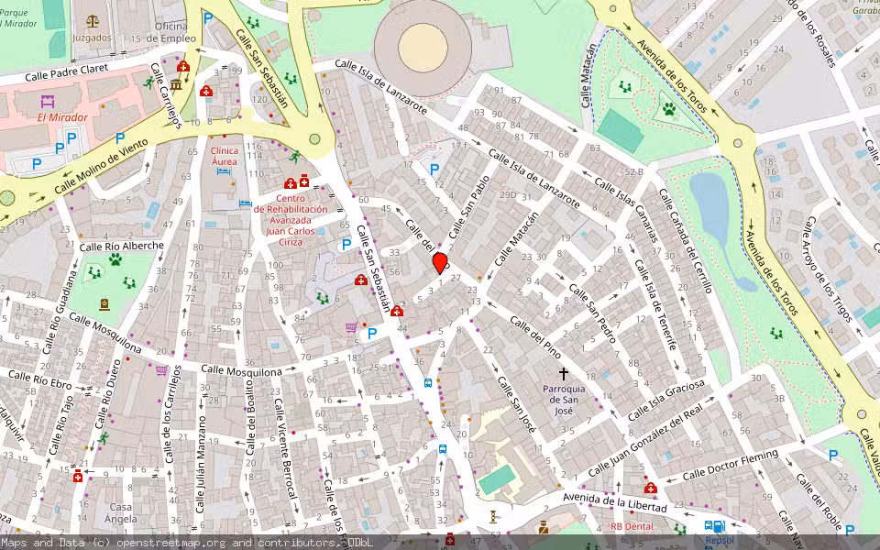This screenshot has height=550, width=880.
Task: Click the hourglass icon near Avenida de la Libertad
Action: (493, 517)
